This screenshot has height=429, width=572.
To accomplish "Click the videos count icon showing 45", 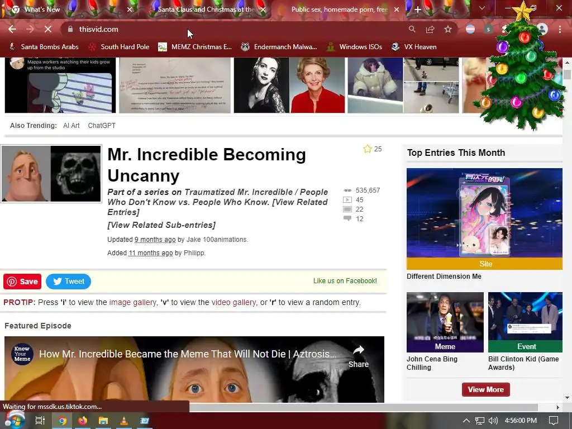I will pyautogui.click(x=347, y=200).
